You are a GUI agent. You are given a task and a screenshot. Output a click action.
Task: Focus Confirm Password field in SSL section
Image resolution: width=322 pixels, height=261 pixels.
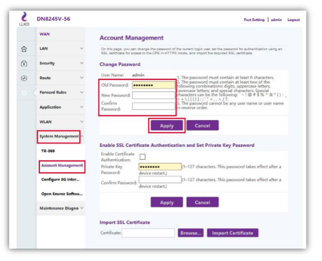[160, 180]
